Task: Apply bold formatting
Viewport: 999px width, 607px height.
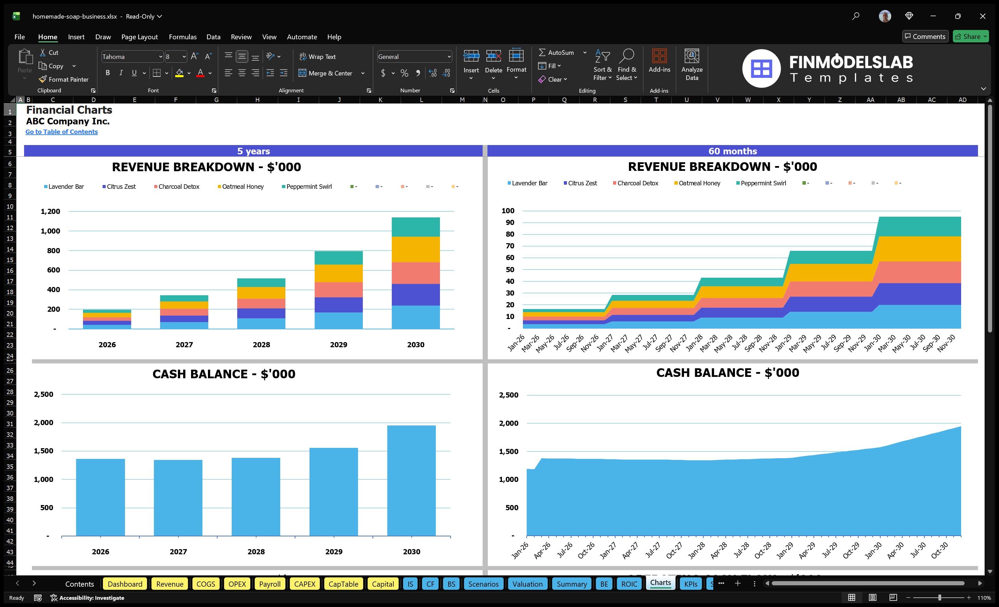Action: tap(107, 73)
